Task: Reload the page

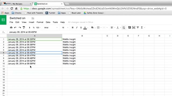Action: (12, 9)
